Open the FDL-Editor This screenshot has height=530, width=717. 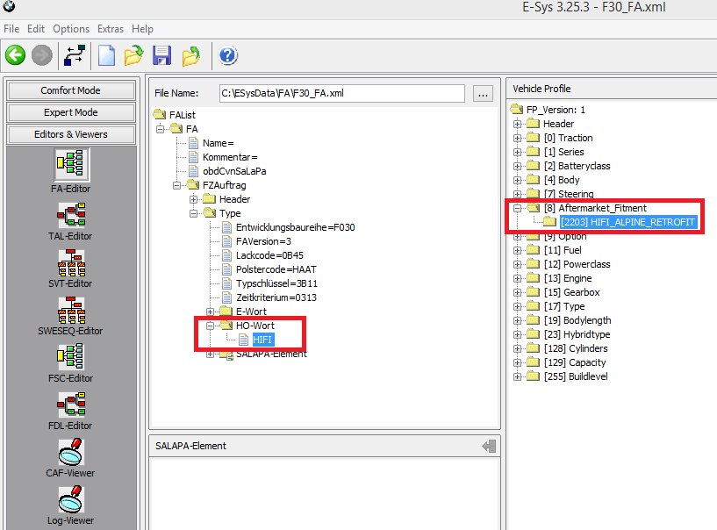coord(71,412)
